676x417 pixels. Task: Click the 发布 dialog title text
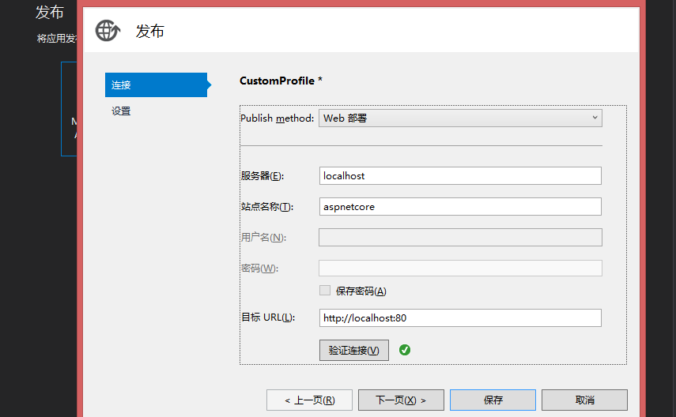click(150, 31)
